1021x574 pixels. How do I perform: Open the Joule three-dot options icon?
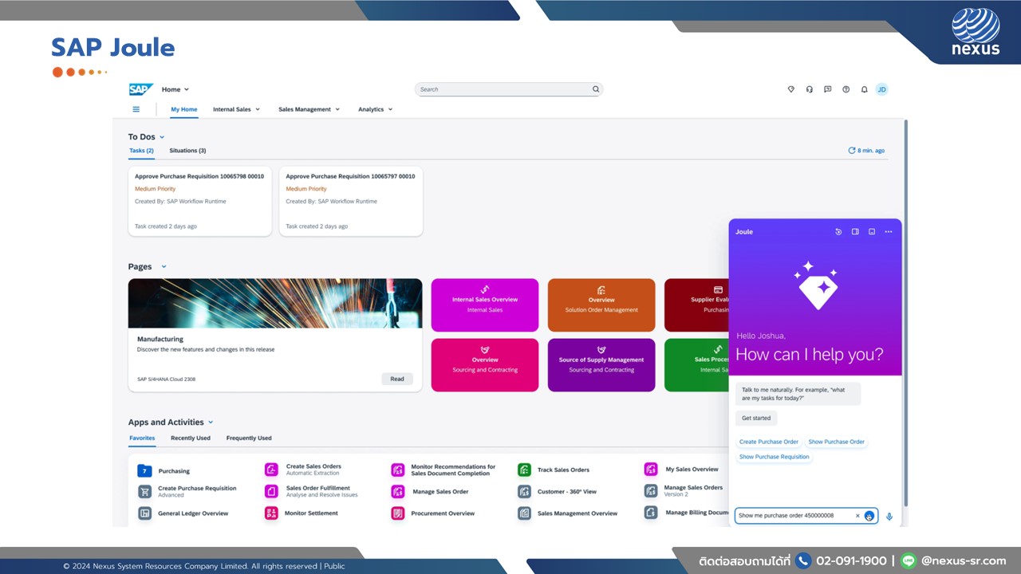coord(888,231)
